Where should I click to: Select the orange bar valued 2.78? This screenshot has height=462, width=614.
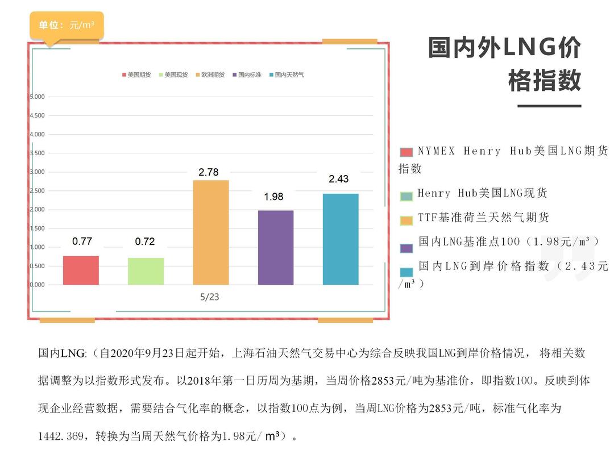[211, 232]
